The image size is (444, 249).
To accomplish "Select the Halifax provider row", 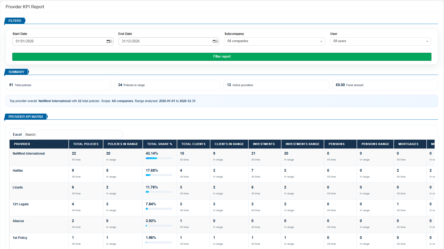I will click(x=222, y=174).
